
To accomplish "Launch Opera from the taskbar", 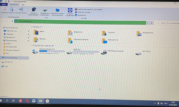I will coord(27,101).
